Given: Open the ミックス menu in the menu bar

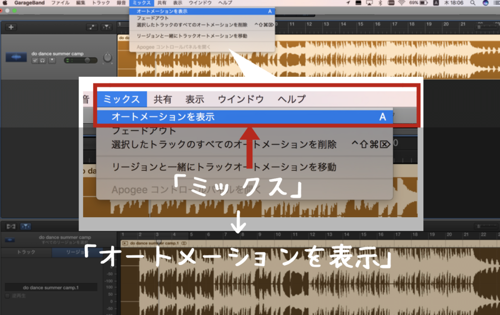Looking at the screenshot, I should [x=142, y=3].
